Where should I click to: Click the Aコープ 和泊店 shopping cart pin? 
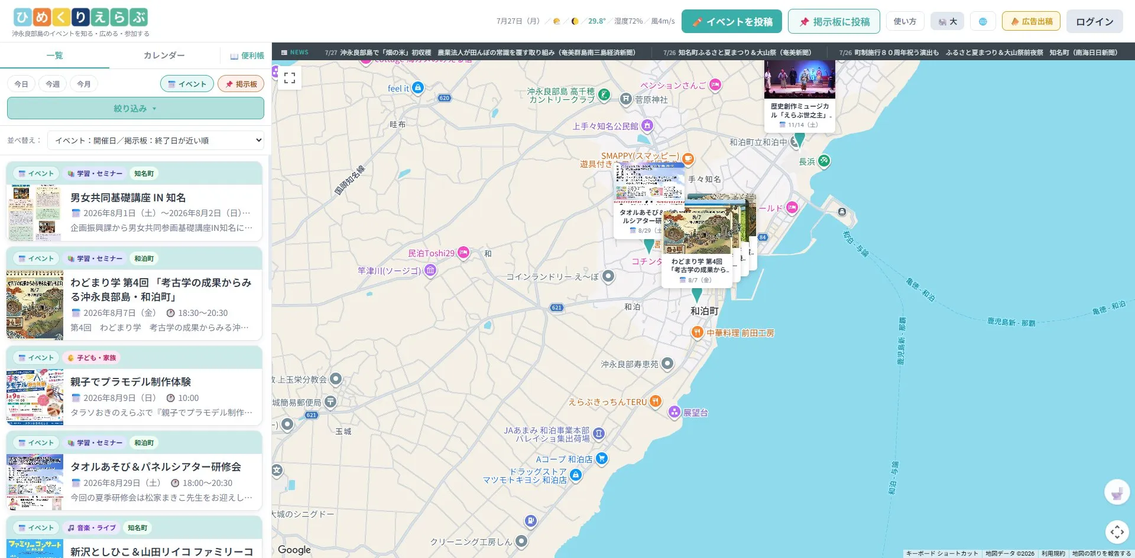tap(601, 458)
